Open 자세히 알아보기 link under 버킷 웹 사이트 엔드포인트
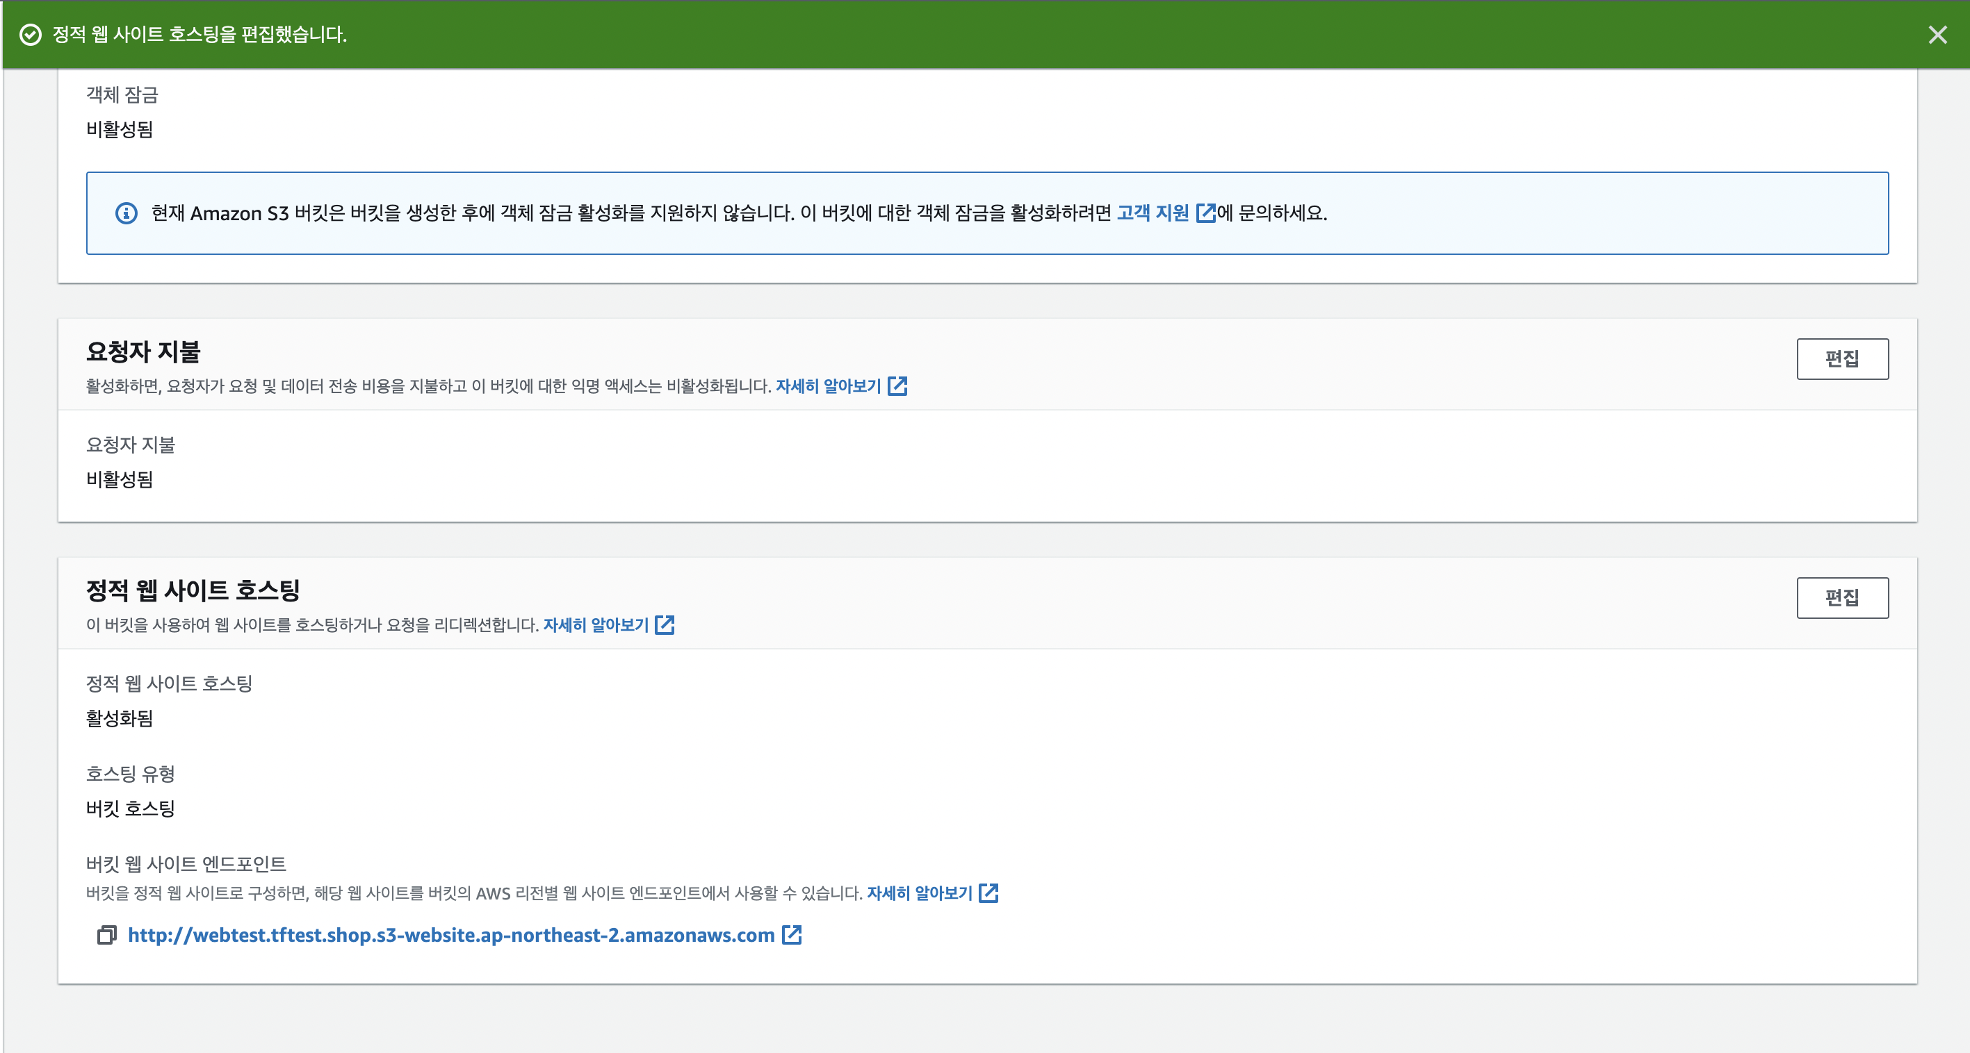 pyautogui.click(x=919, y=893)
